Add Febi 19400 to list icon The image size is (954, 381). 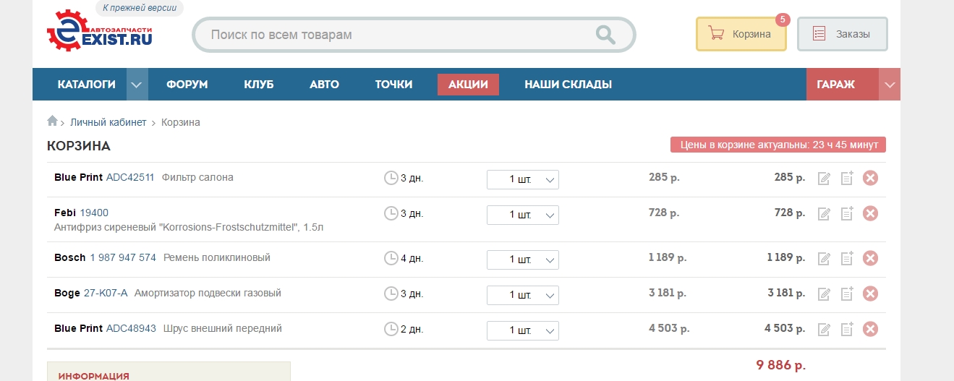tap(847, 213)
